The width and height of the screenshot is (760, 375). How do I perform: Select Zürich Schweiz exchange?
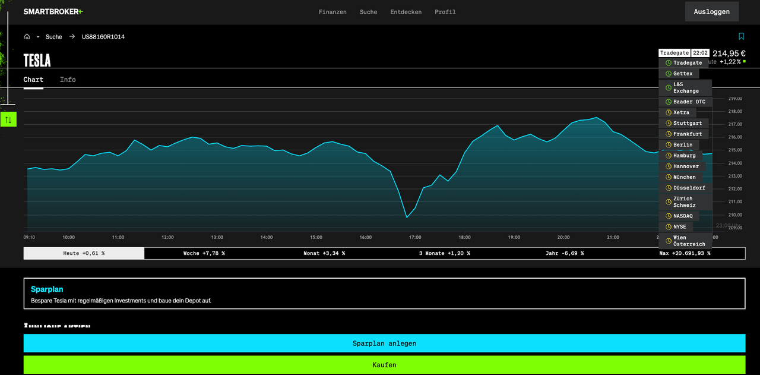click(x=685, y=201)
